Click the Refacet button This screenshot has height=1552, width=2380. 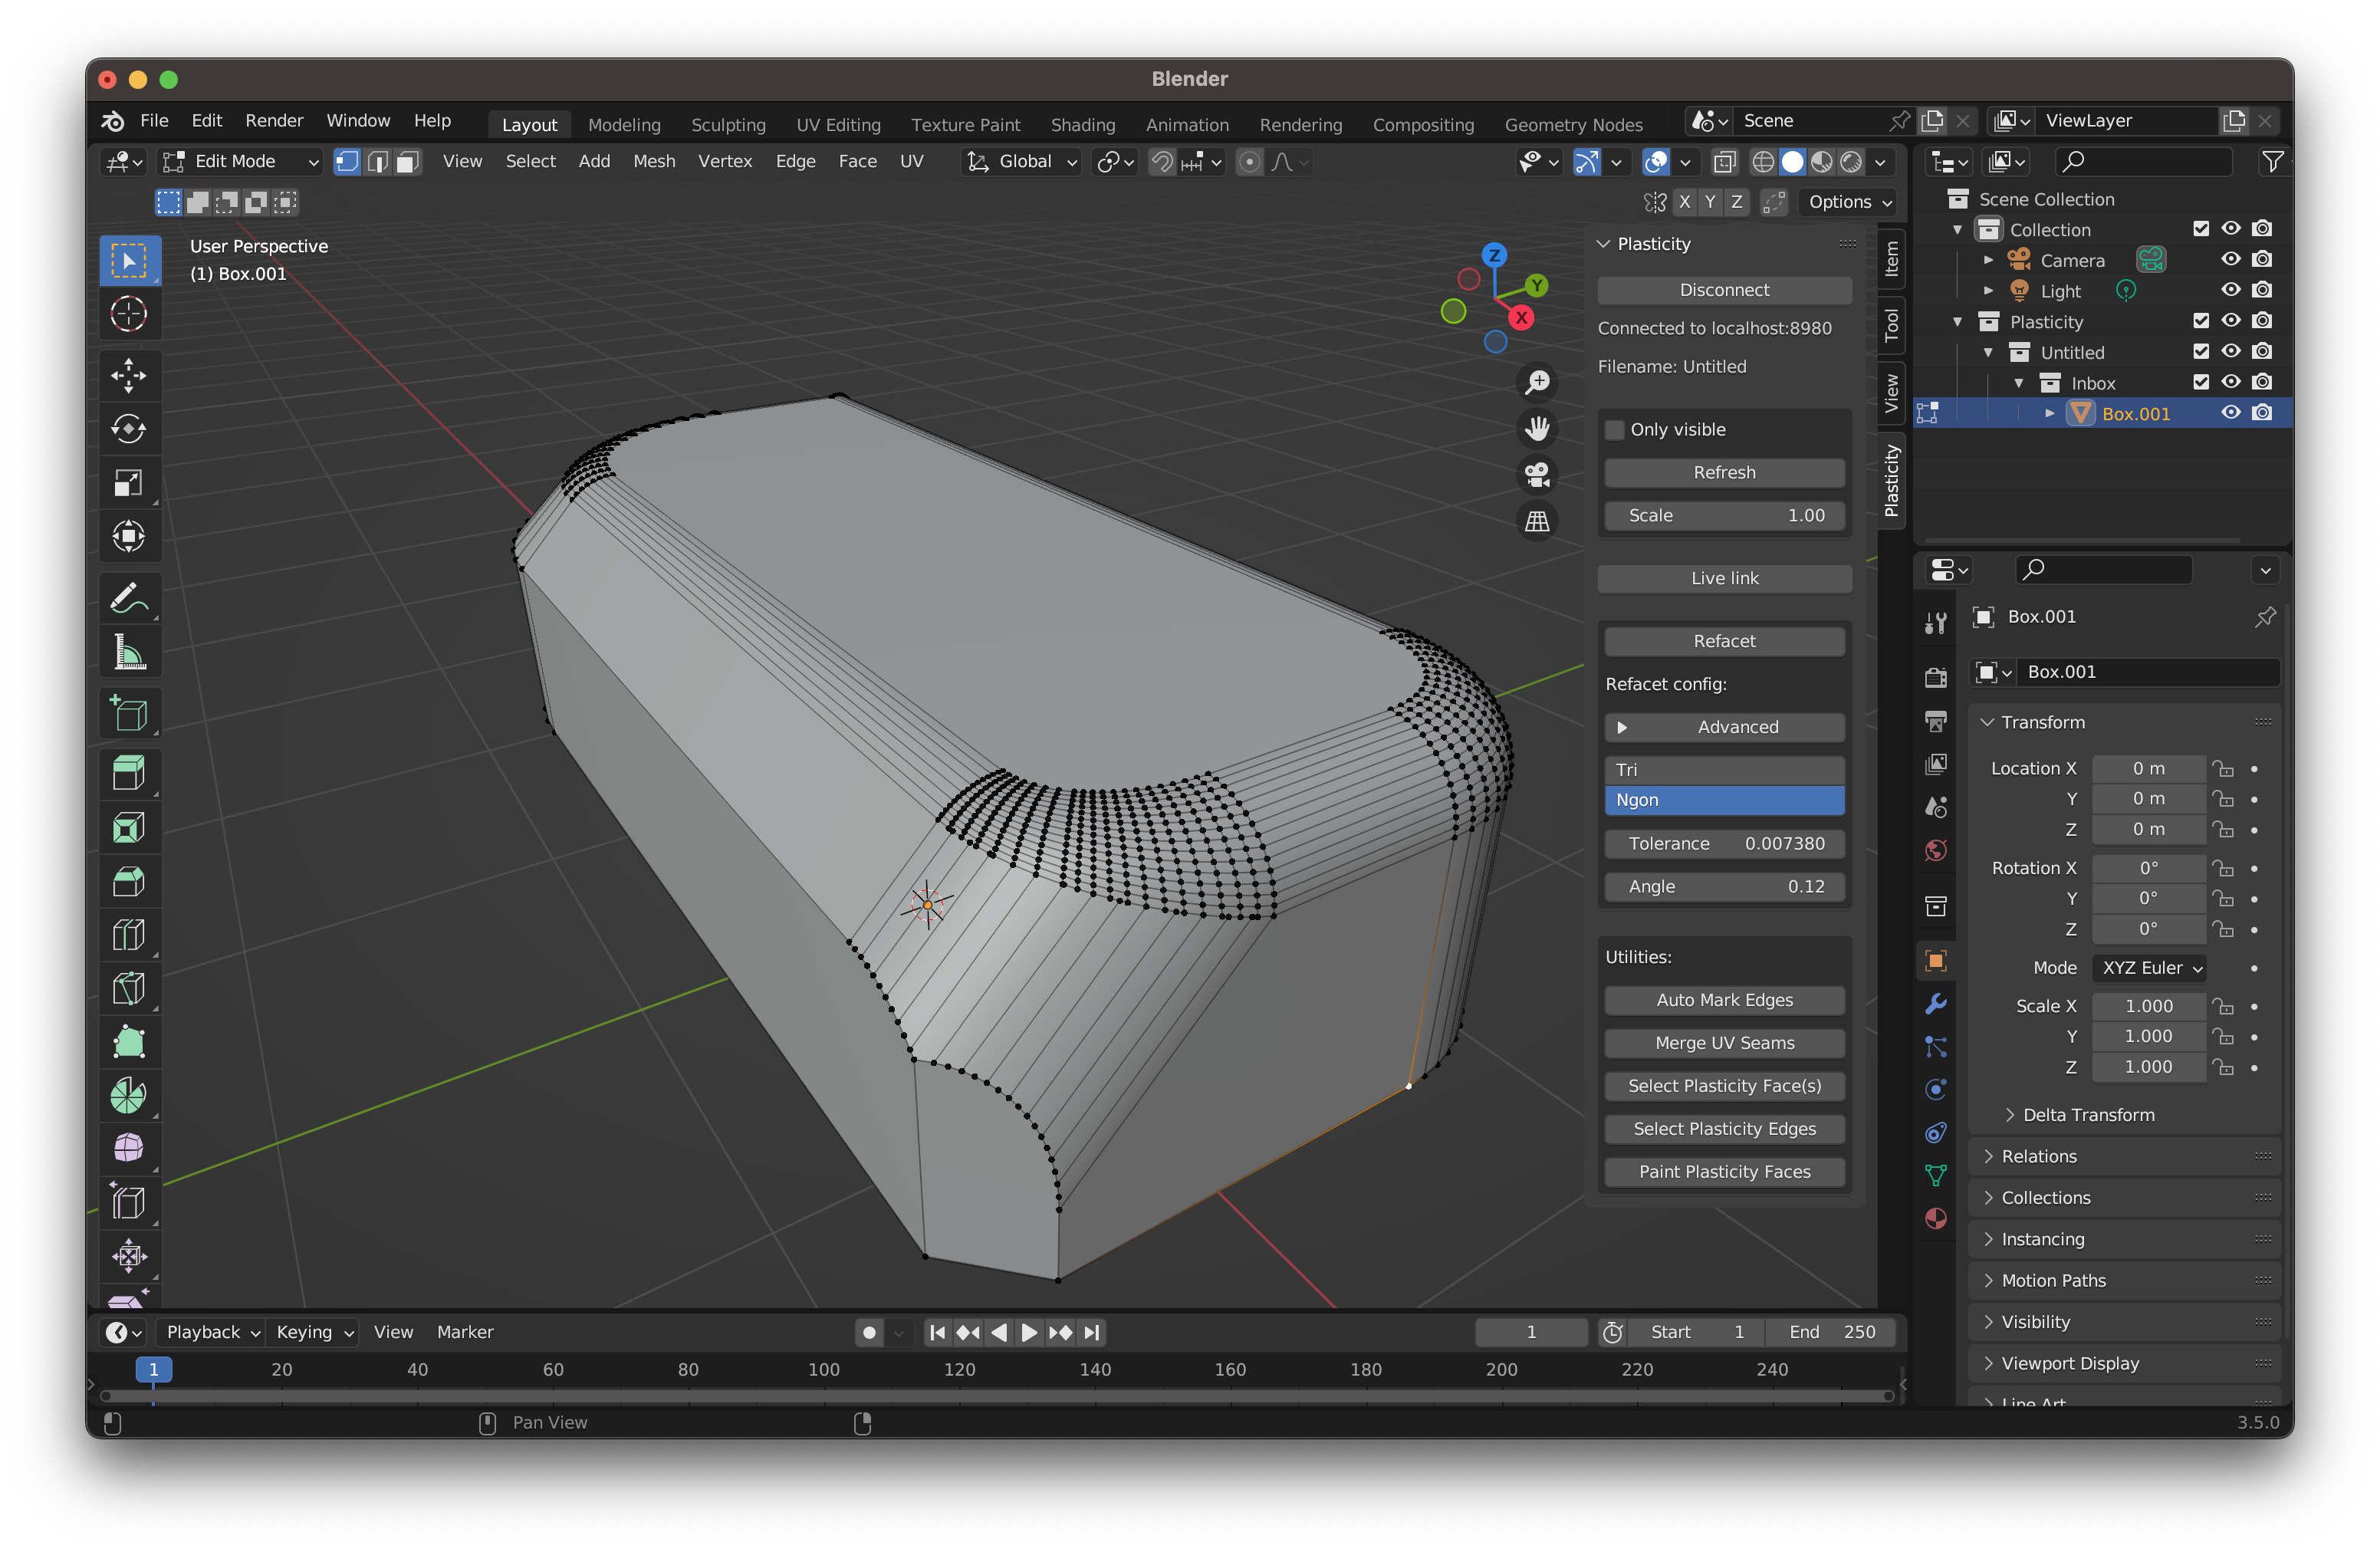coord(1724,641)
